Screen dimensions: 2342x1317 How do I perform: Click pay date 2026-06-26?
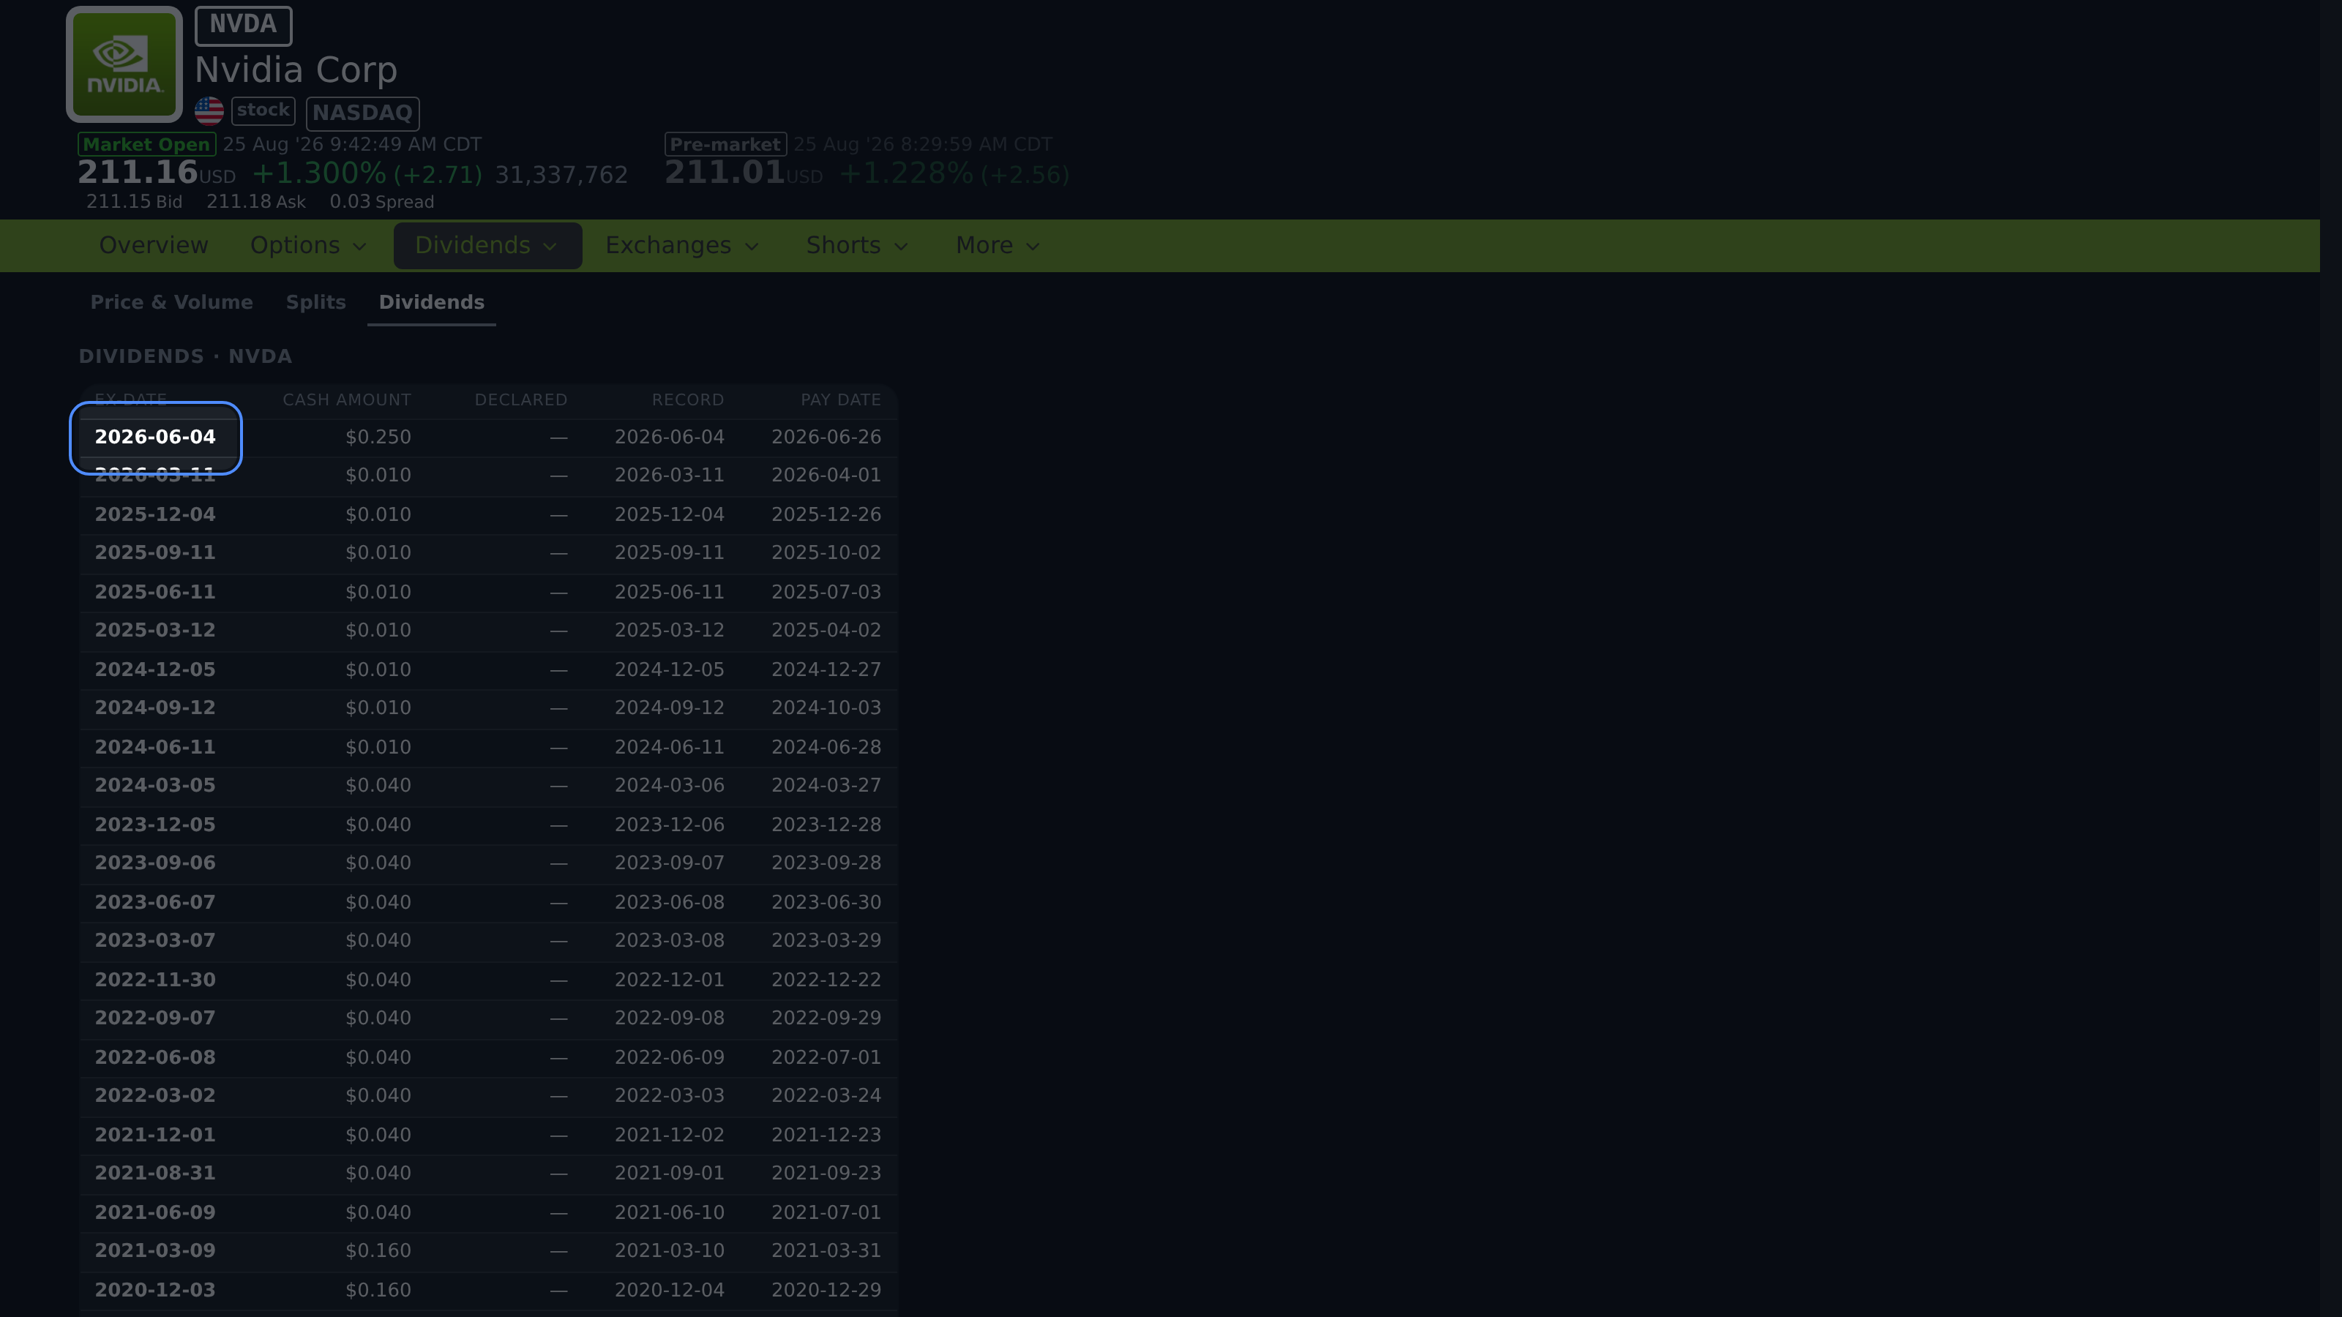(x=826, y=438)
